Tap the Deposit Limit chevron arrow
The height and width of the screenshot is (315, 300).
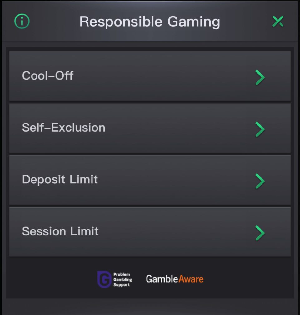(260, 181)
